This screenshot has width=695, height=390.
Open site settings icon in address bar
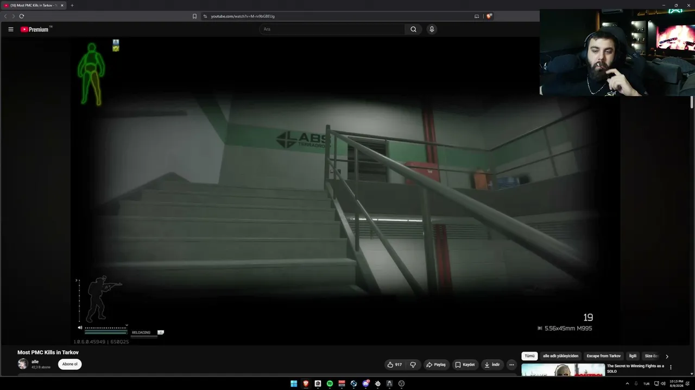tap(205, 16)
